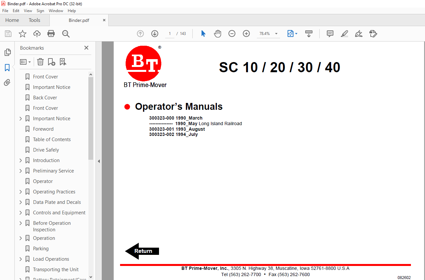The height and width of the screenshot is (280, 425).
Task: Add a new bookmark
Action: coord(52,62)
